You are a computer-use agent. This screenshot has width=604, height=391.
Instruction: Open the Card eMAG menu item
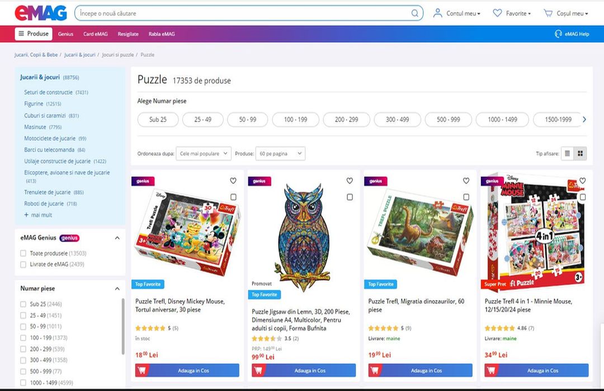95,34
